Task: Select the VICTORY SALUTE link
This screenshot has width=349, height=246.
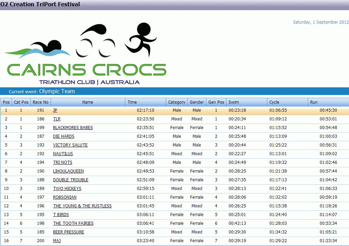Action: (70, 145)
